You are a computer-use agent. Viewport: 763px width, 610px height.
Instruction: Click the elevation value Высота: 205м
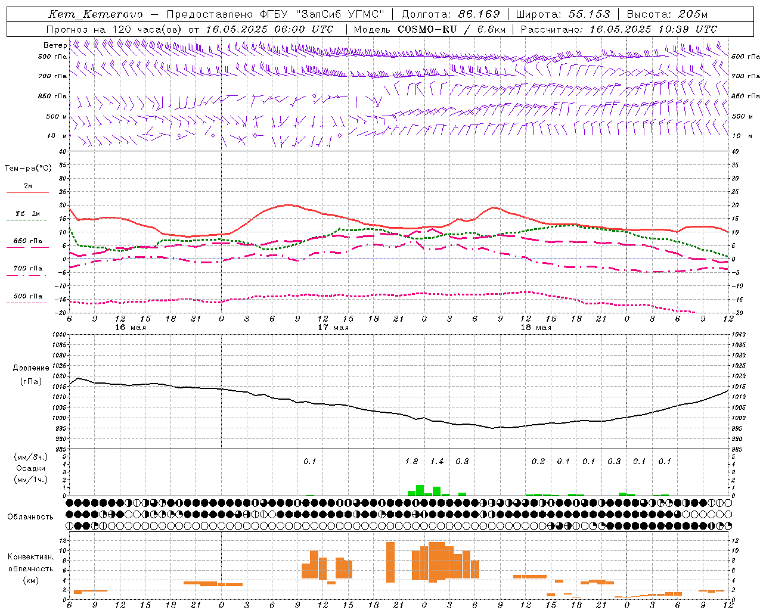coord(668,14)
